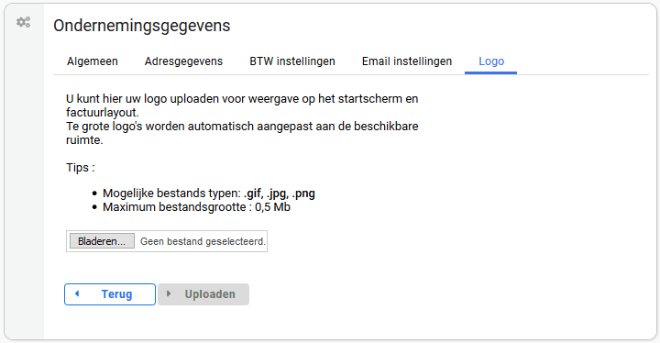Screen dimensions: 660x343
Task: Click the 'Geen bestand geselecteerd.' file field
Action: pyautogui.click(x=167, y=241)
